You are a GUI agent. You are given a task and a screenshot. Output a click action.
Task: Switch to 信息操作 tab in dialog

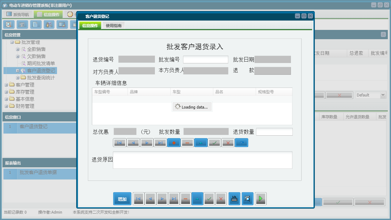coord(90,25)
